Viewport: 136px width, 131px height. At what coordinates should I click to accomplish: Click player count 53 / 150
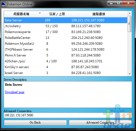[52, 26]
